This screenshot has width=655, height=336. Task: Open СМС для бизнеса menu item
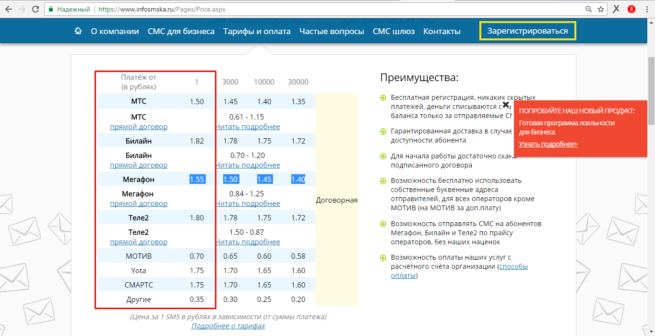pos(181,31)
